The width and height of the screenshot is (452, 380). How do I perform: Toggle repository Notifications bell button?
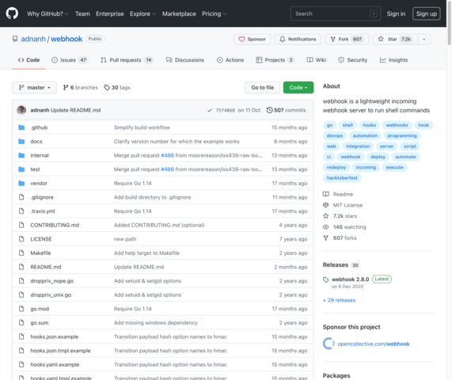coord(298,40)
